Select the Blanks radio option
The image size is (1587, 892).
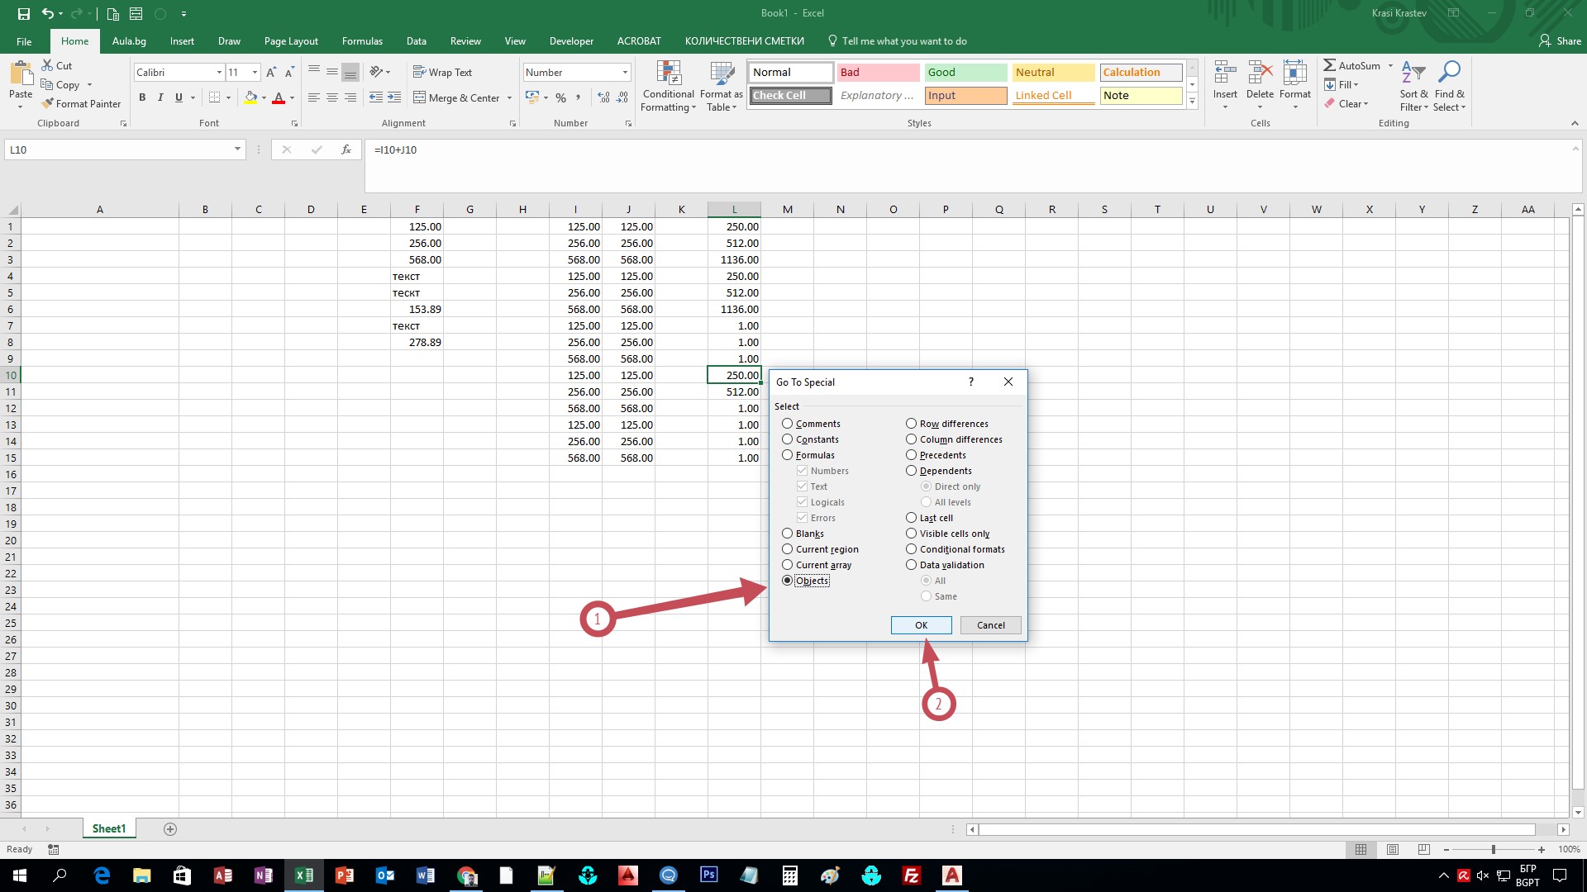click(787, 534)
